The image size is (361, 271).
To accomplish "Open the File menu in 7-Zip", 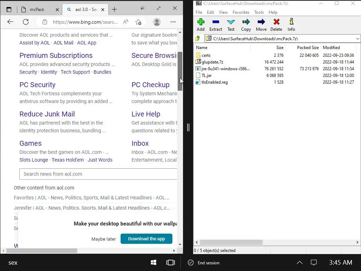I will pos(199,12).
